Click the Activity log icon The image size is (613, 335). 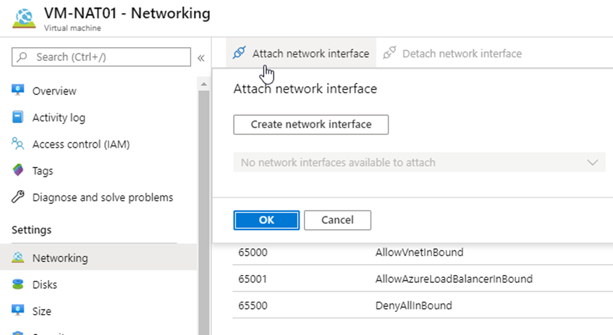tap(18, 117)
